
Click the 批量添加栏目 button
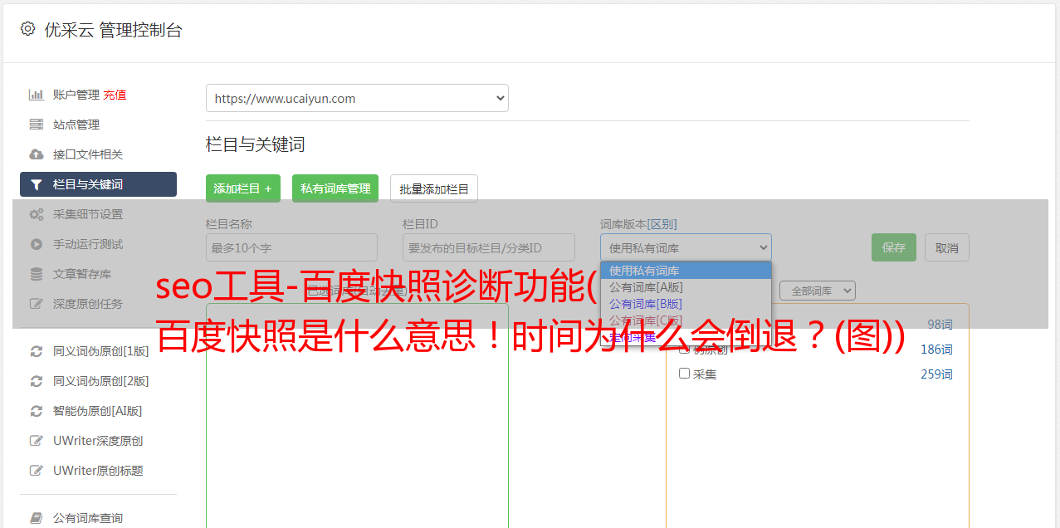[434, 188]
